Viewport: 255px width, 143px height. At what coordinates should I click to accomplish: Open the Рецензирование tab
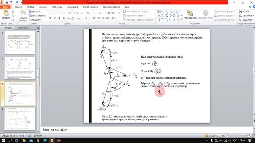tap(111, 7)
